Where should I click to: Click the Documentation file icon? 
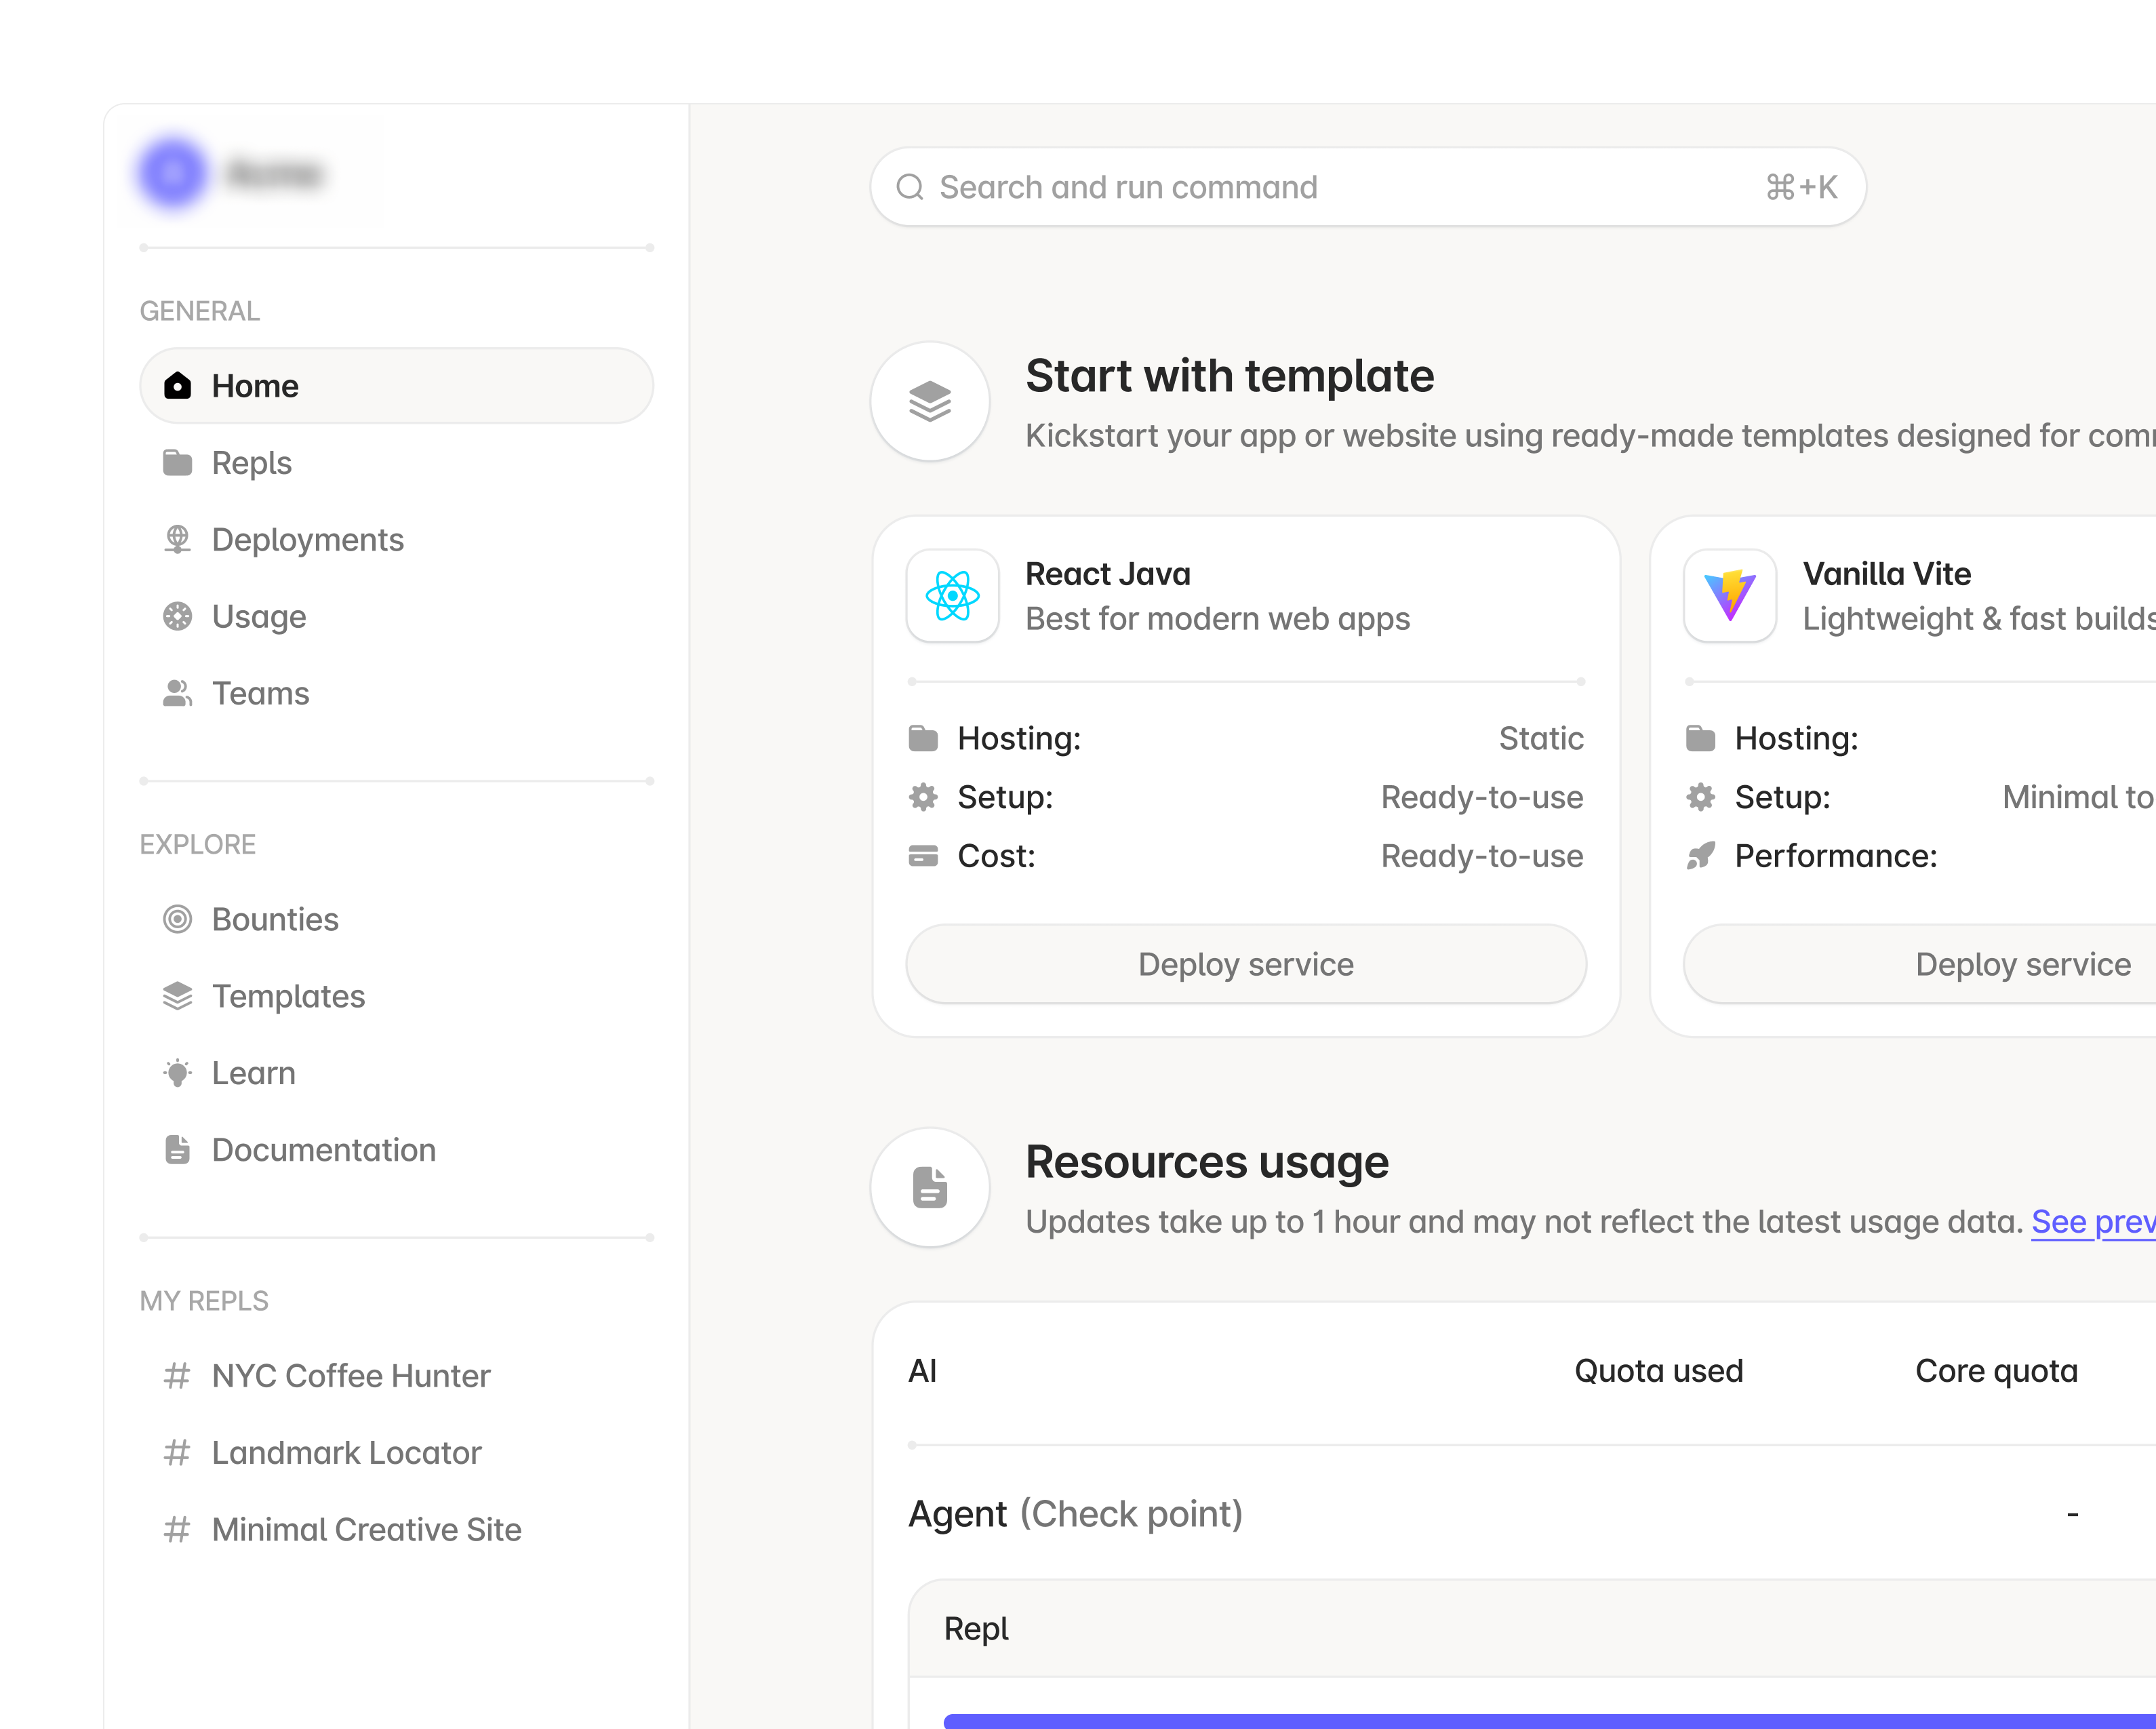(177, 1150)
